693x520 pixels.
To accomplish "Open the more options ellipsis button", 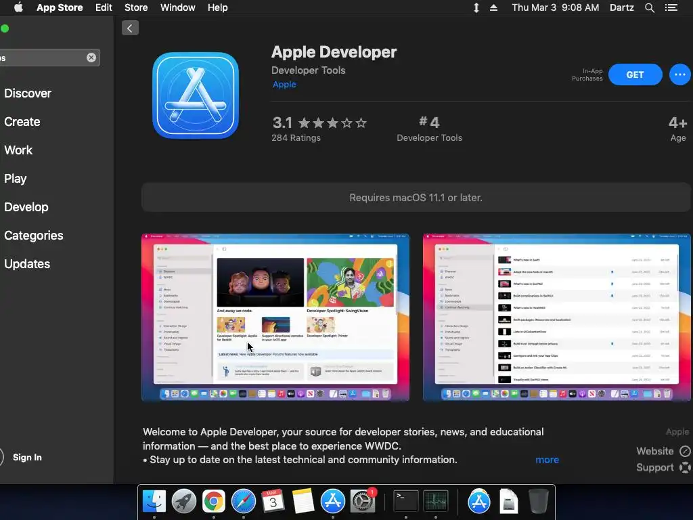I will (679, 74).
